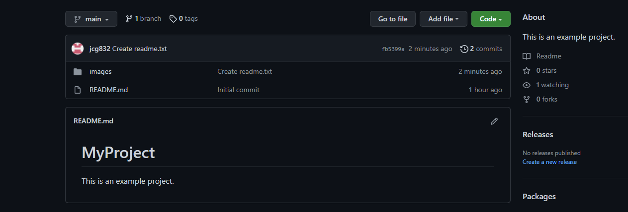Open the README.md file entry
The height and width of the screenshot is (212, 628).
108,90
